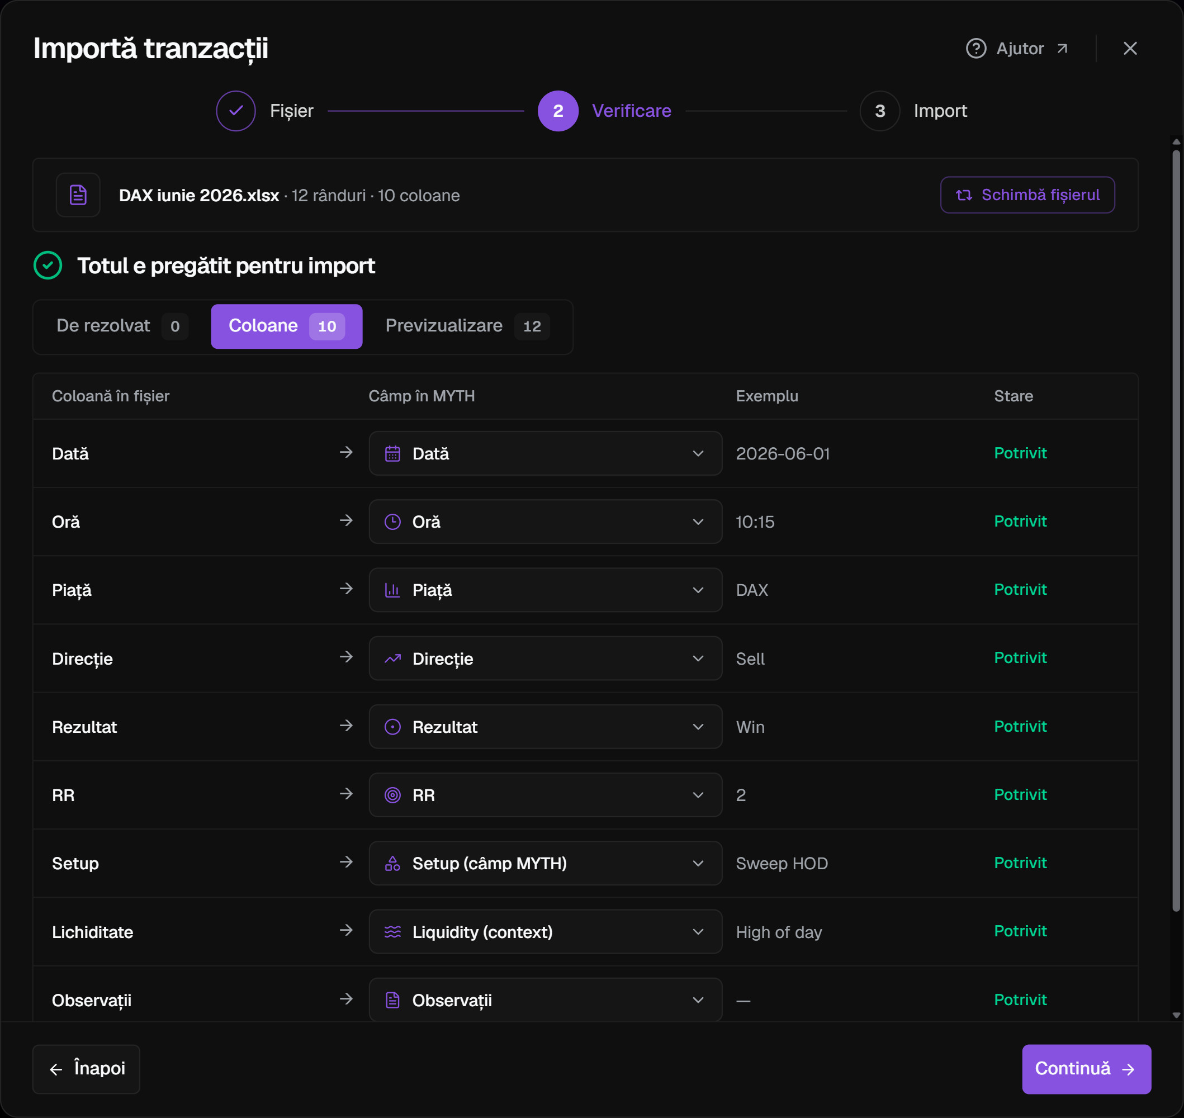Screen dimensions: 1184x1118
Task: Close the import dialog with the X
Action: pos(1130,48)
